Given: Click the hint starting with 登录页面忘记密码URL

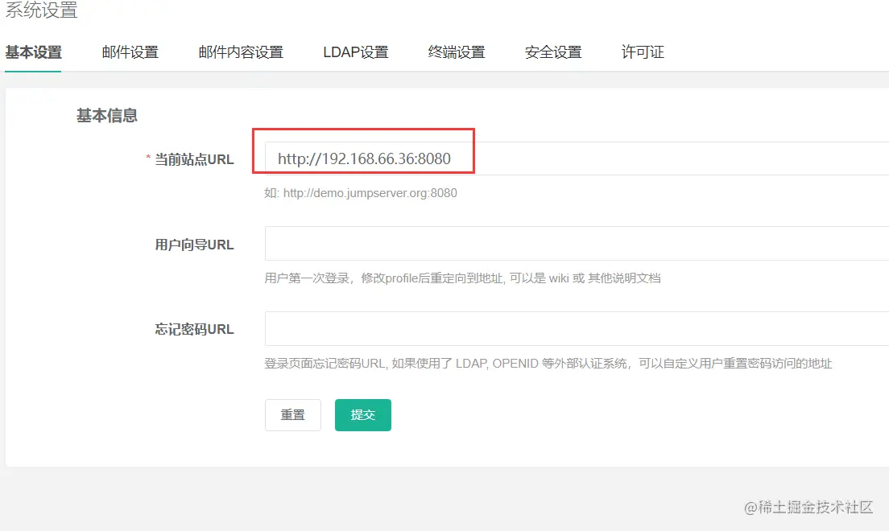Looking at the screenshot, I should (x=548, y=364).
